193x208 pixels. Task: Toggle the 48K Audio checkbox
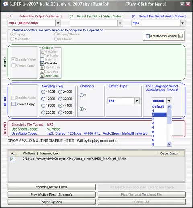coord(42,63)
